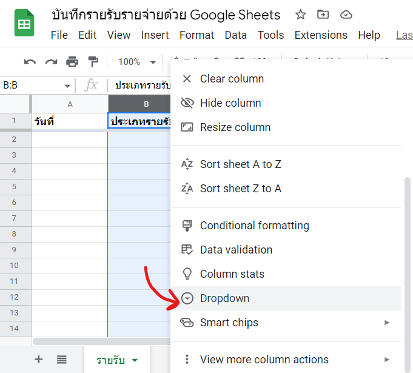Open Conditional formatting
Viewport: 413px width, 373px height.
pos(286,226)
